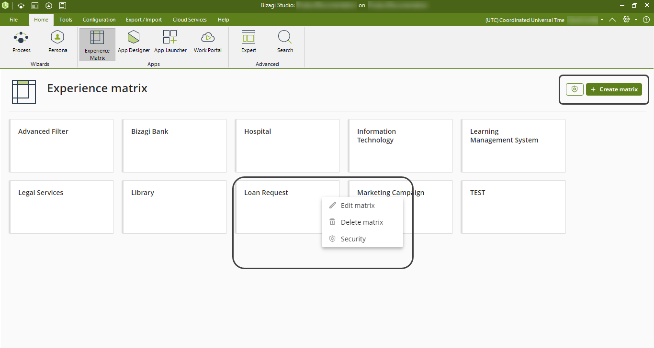Click the circular user quick-access icon
This screenshot has width=654, height=348.
pyautogui.click(x=48, y=6)
